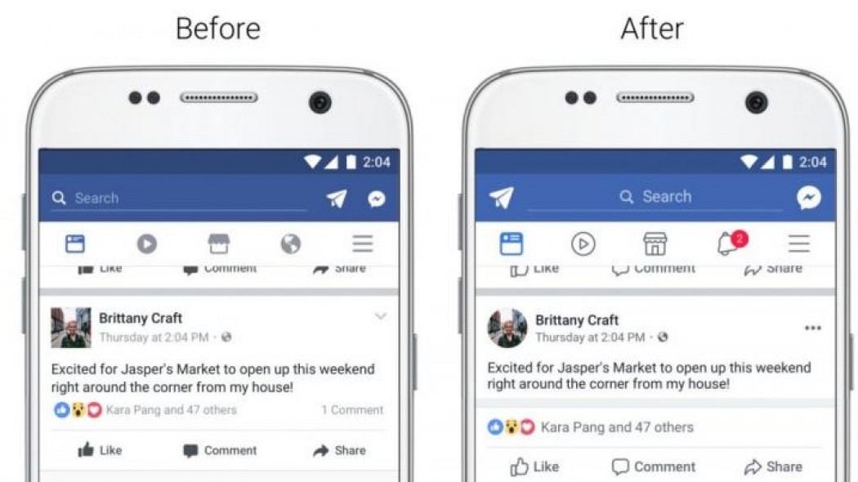Open three-dots post menu on After post

(x=812, y=328)
